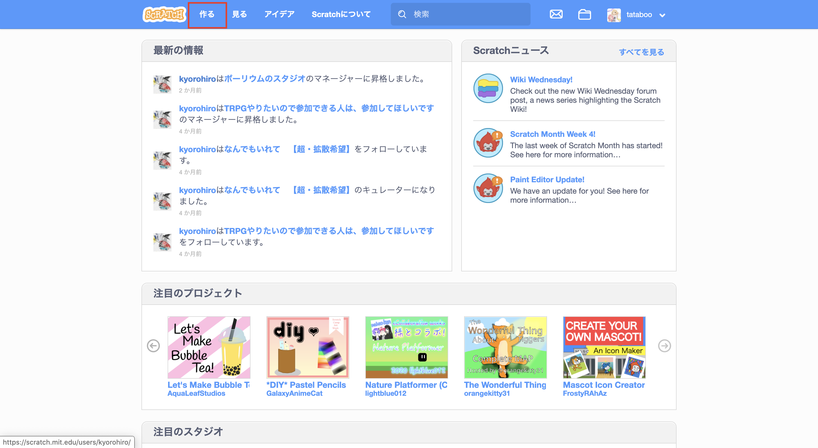Click the tataboo profile avatar
The image size is (818, 448).
point(613,15)
